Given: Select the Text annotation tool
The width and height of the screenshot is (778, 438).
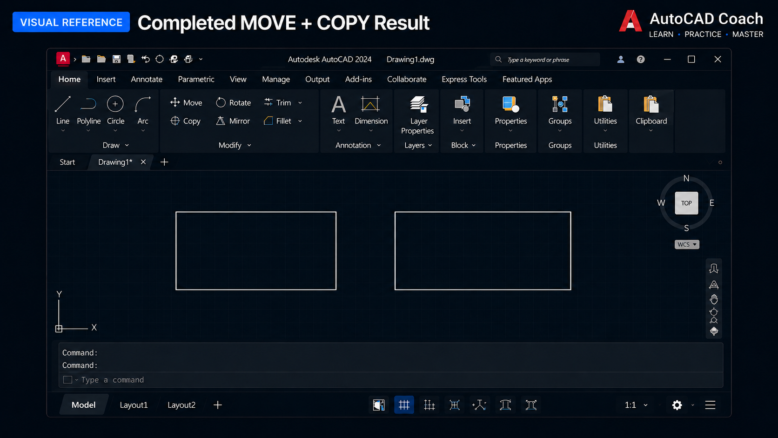Looking at the screenshot, I should 338,111.
